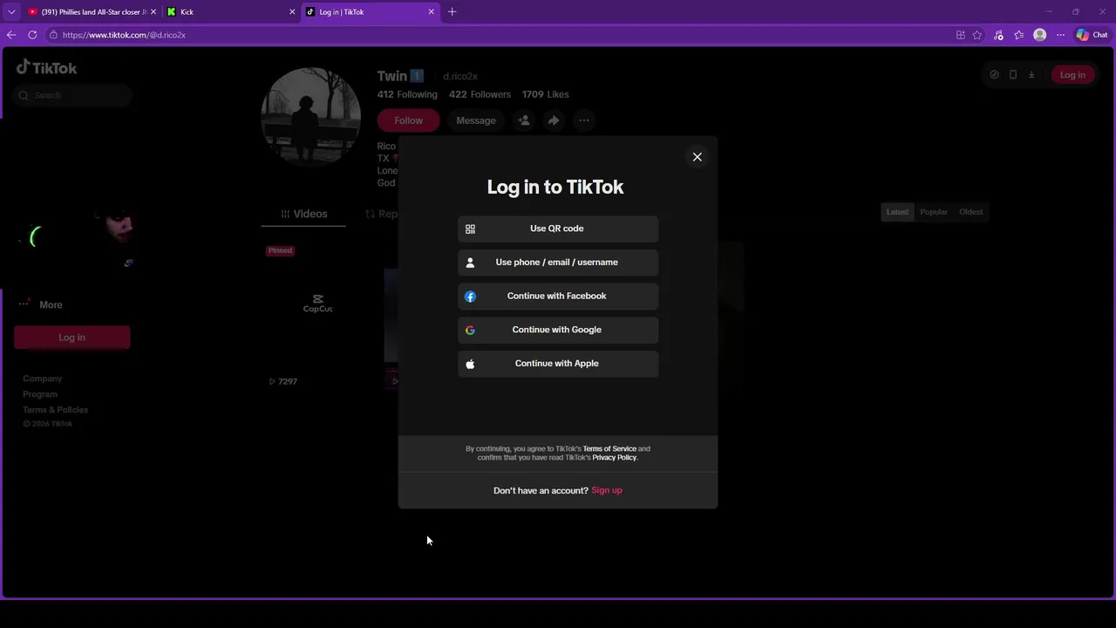1116x628 pixels.
Task: Close the YouTube Phillies tab
Action: coord(153,12)
